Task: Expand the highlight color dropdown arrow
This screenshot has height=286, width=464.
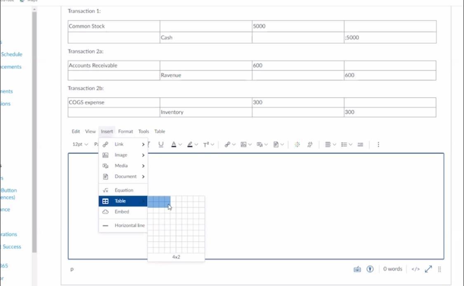Action: coord(196,144)
